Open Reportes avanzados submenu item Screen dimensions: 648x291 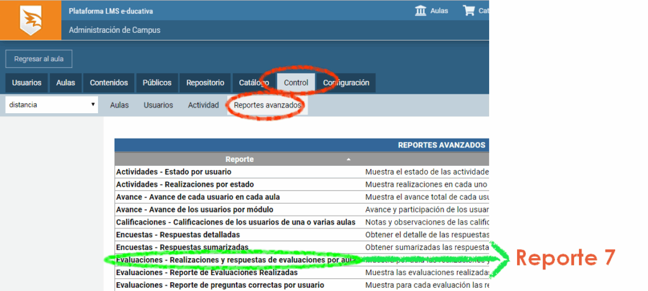coord(267,105)
